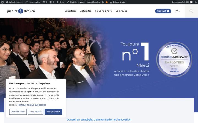Click the ChooseMyCompany certified badge
Viewport: 198px width, 123px height.
point(174,59)
